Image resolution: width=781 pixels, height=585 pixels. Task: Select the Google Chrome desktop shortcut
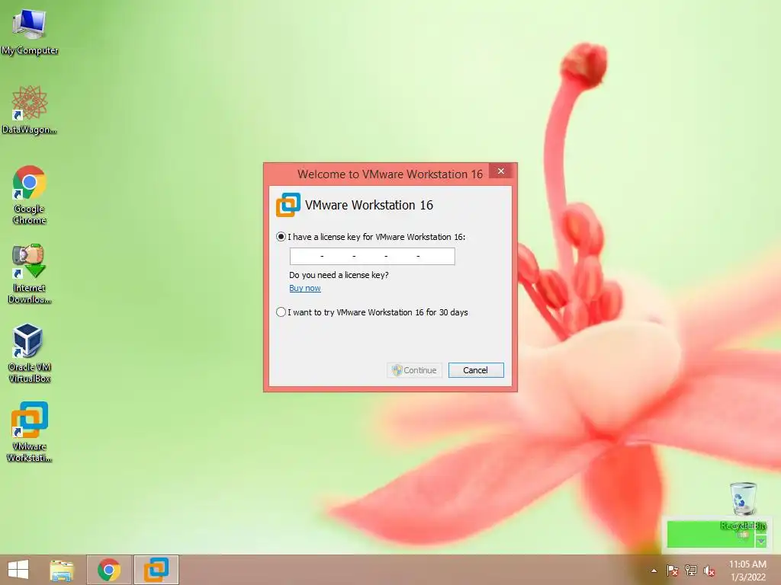tap(30, 194)
